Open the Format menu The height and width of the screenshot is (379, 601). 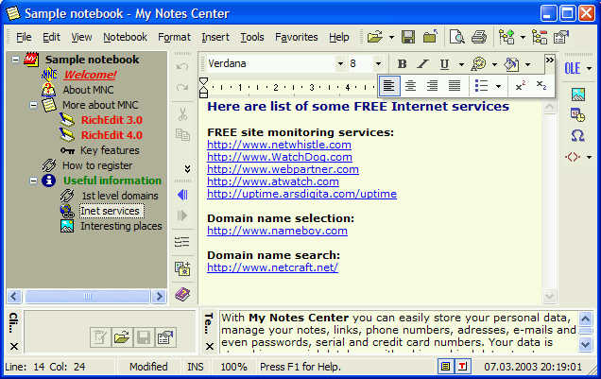[174, 37]
